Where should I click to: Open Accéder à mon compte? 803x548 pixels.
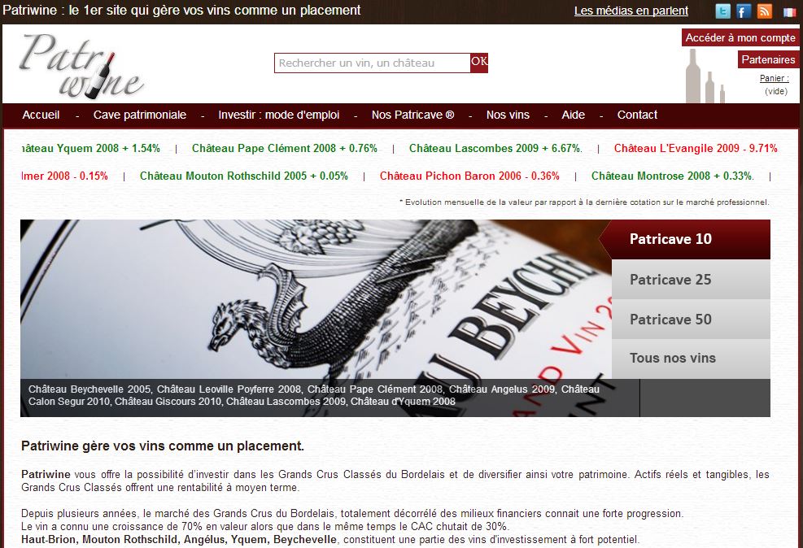(x=740, y=37)
